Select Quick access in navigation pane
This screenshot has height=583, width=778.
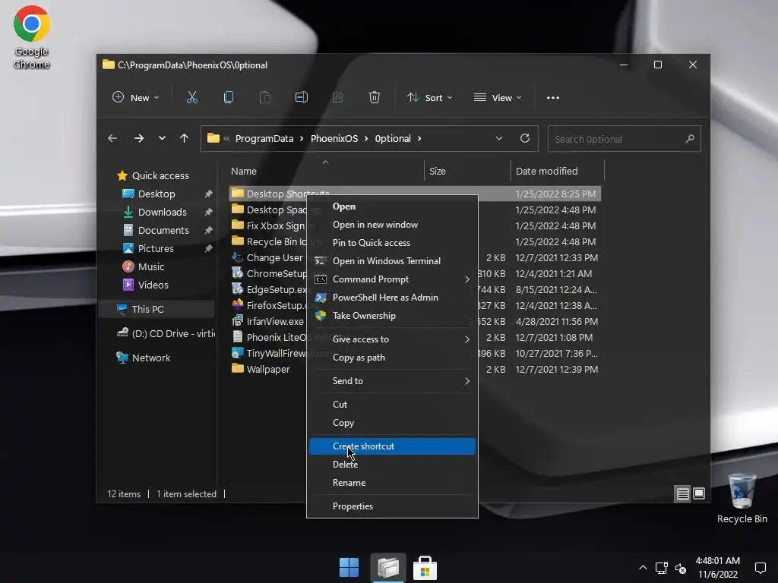160,175
